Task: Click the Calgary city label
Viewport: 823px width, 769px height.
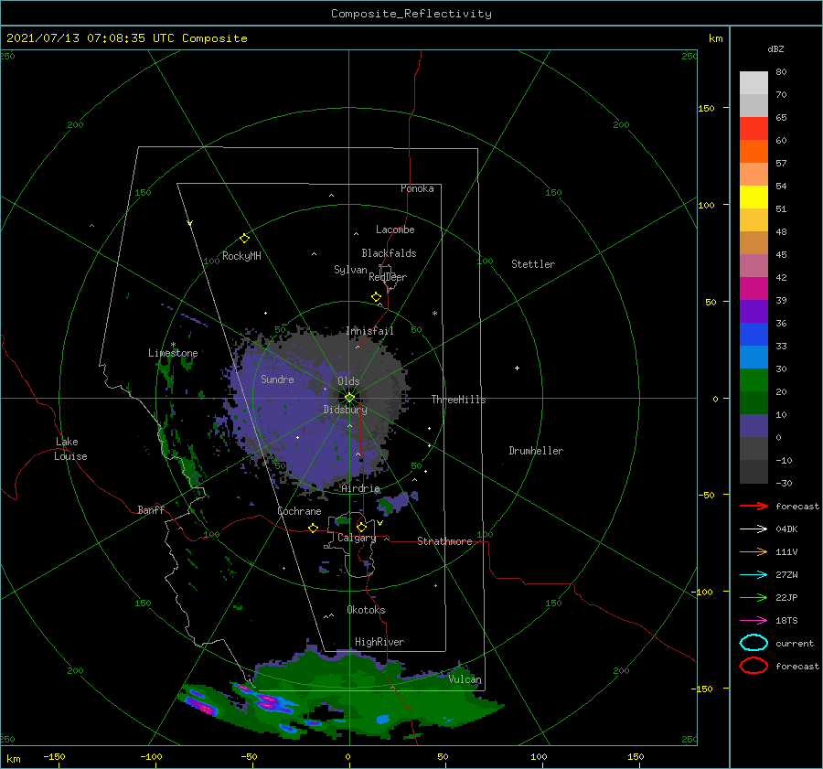Action: [x=357, y=538]
